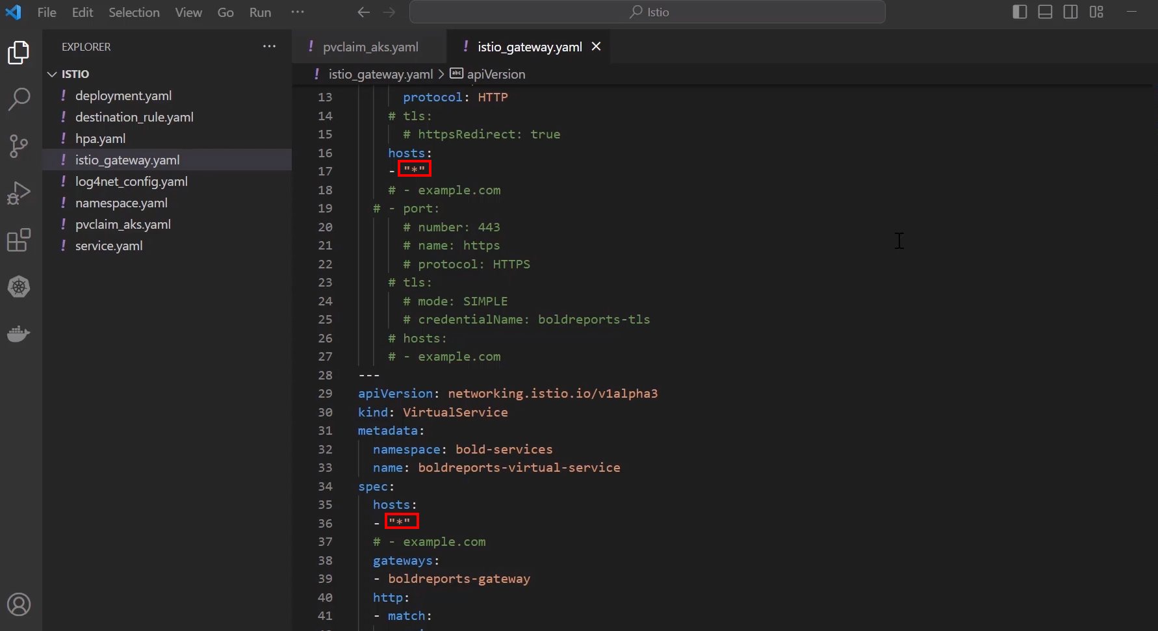Show more menu bar items
1158x631 pixels.
tap(298, 12)
